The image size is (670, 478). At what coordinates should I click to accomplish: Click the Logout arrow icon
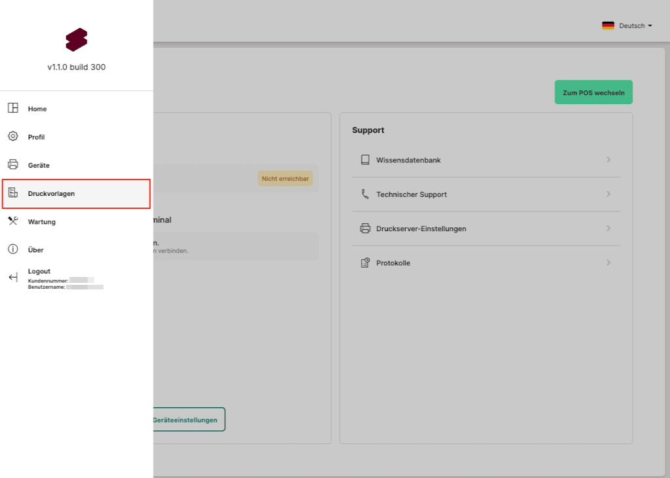click(x=12, y=278)
